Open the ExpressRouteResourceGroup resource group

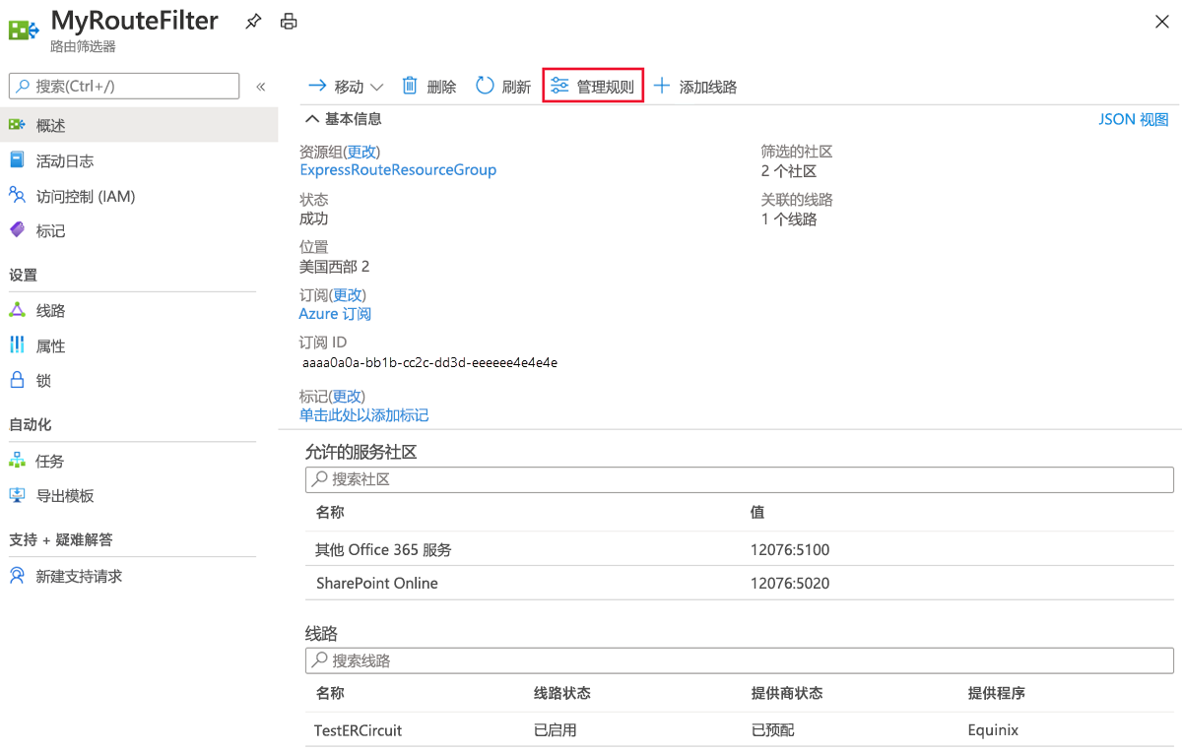pos(398,169)
